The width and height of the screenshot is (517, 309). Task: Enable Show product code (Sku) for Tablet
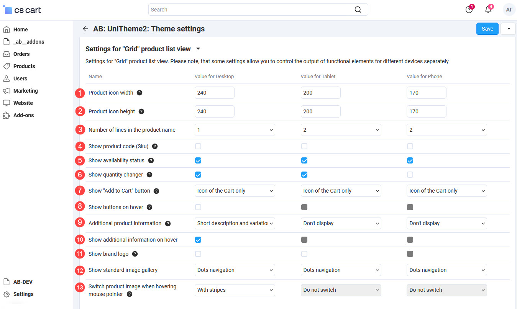pos(304,146)
